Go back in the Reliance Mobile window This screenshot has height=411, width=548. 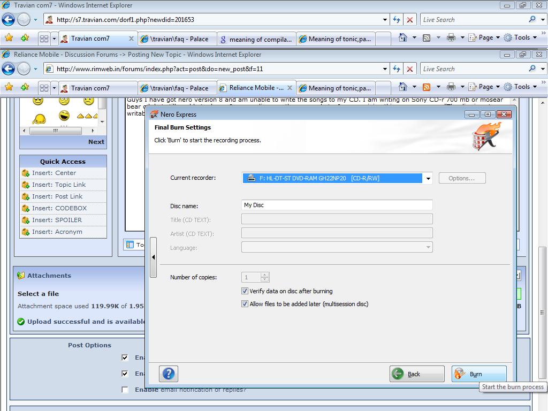pos(8,69)
